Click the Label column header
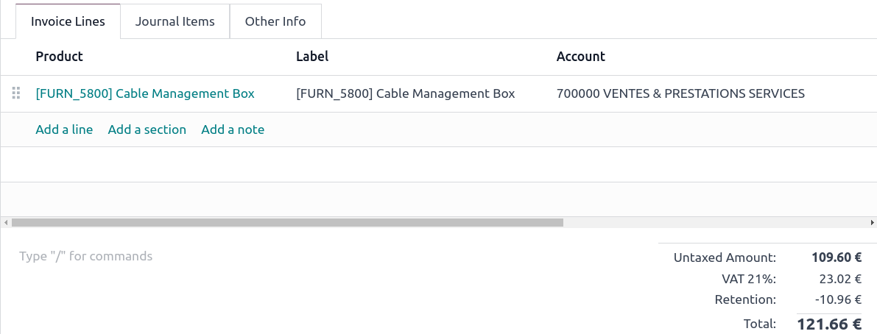The image size is (877, 334). point(312,57)
